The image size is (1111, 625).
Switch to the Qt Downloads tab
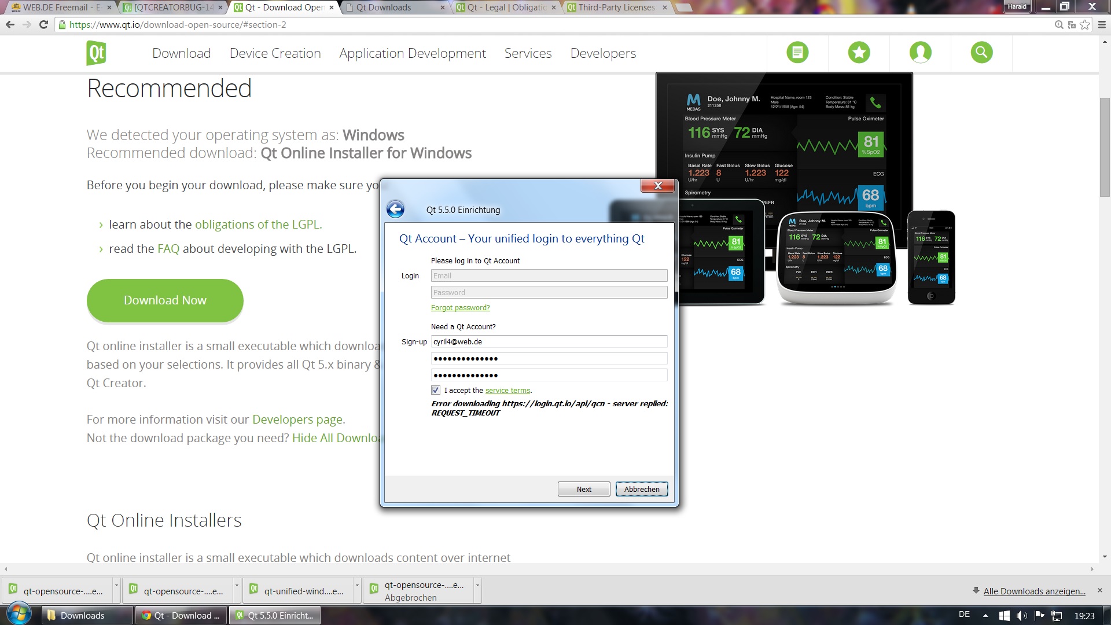tap(393, 8)
